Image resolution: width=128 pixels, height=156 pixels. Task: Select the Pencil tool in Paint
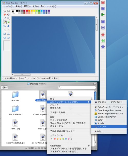point(5,22)
